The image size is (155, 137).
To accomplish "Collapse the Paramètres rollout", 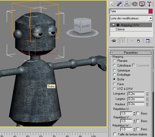I will coord(131,53).
